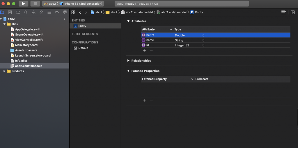Viewport: 298px width, 148px height.
Task: Expand the Products folder
Action: 4,71
